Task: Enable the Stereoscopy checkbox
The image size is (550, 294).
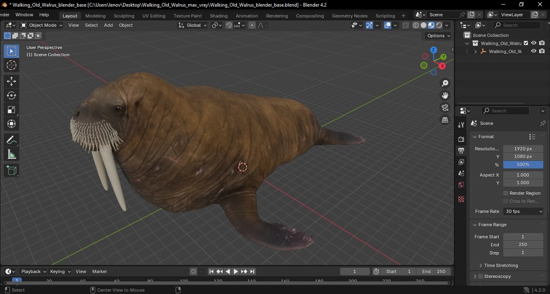Action: [x=481, y=276]
